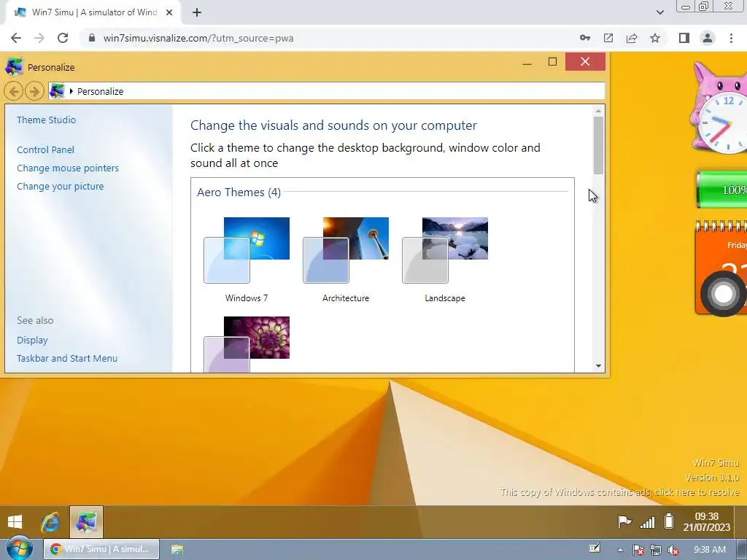This screenshot has height=560, width=747.
Task: Open the tab search dropdown
Action: pos(659,12)
